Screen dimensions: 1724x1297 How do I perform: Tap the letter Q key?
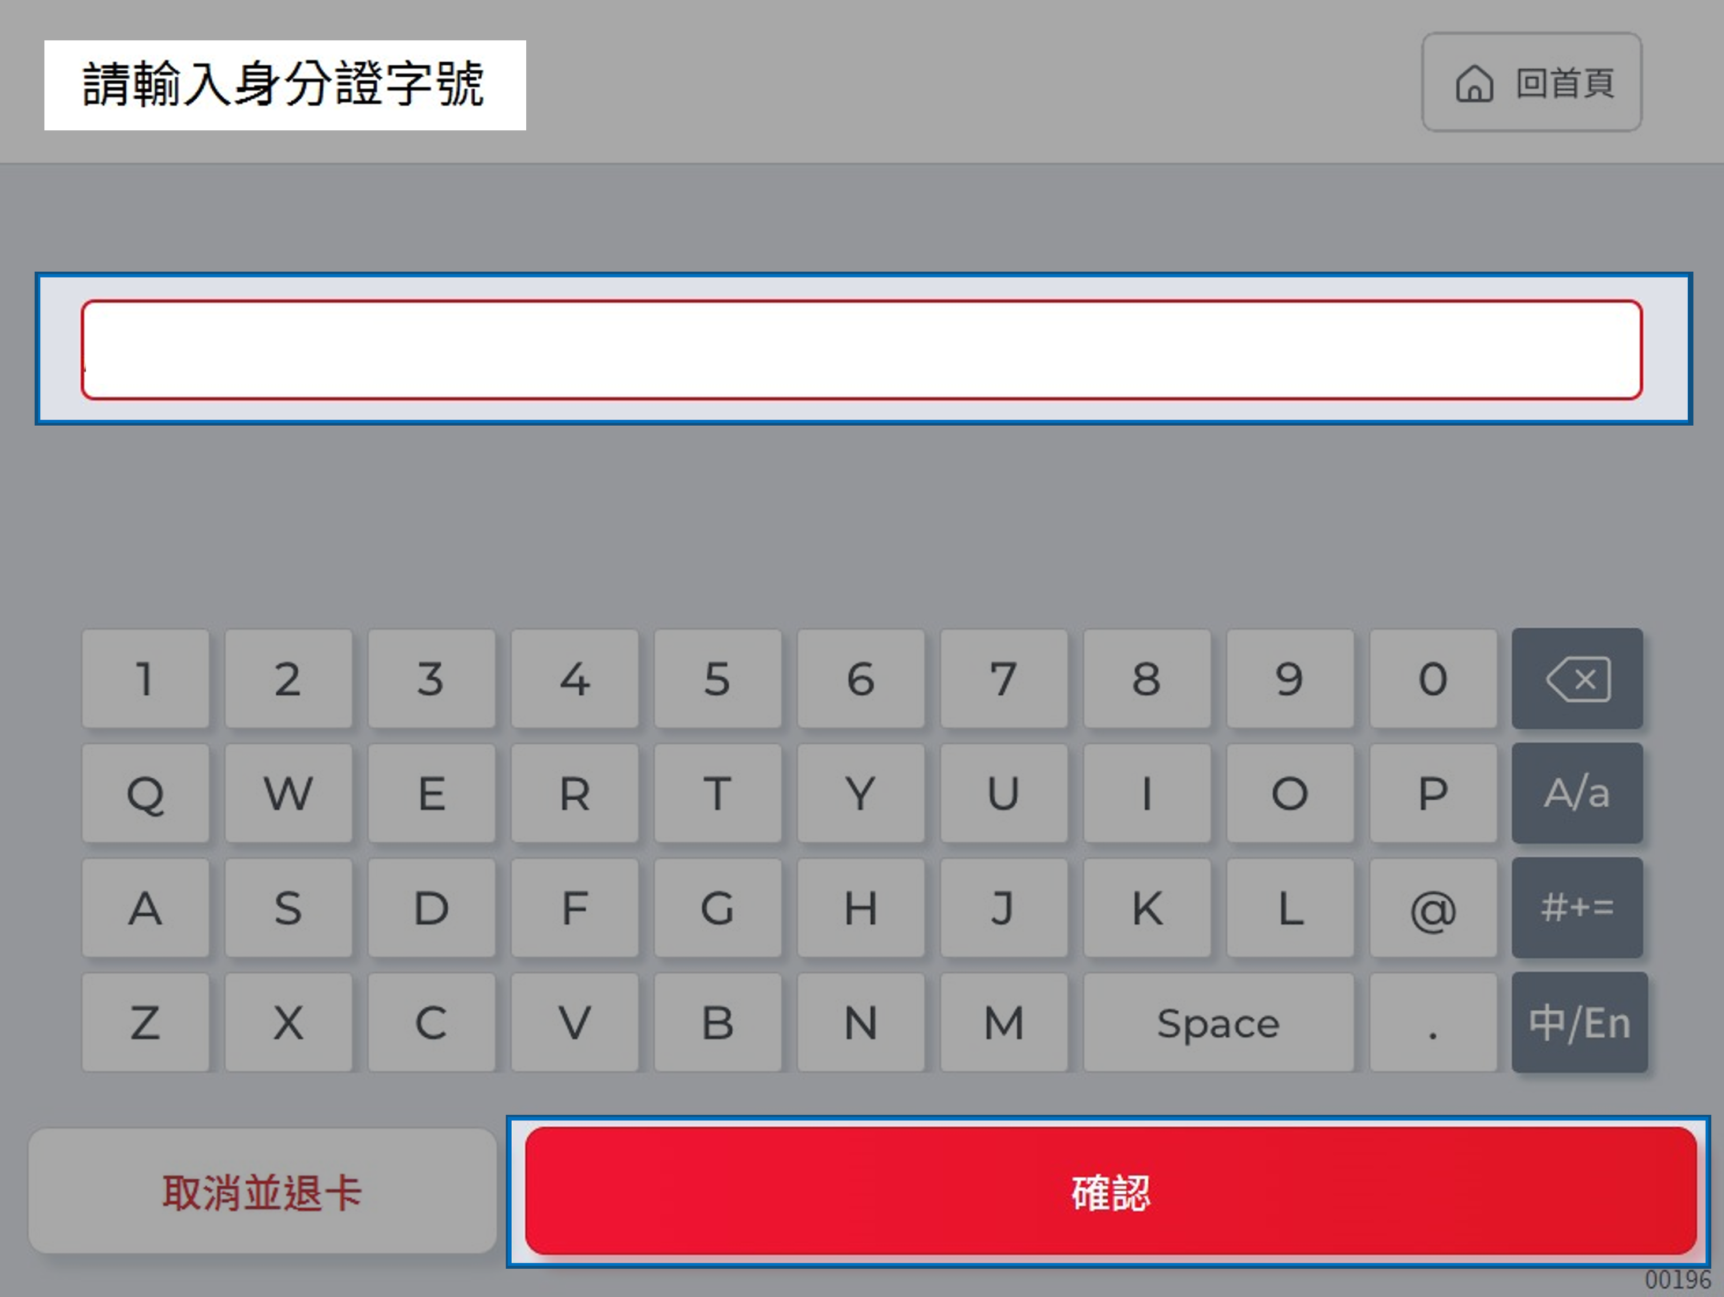[x=146, y=793]
